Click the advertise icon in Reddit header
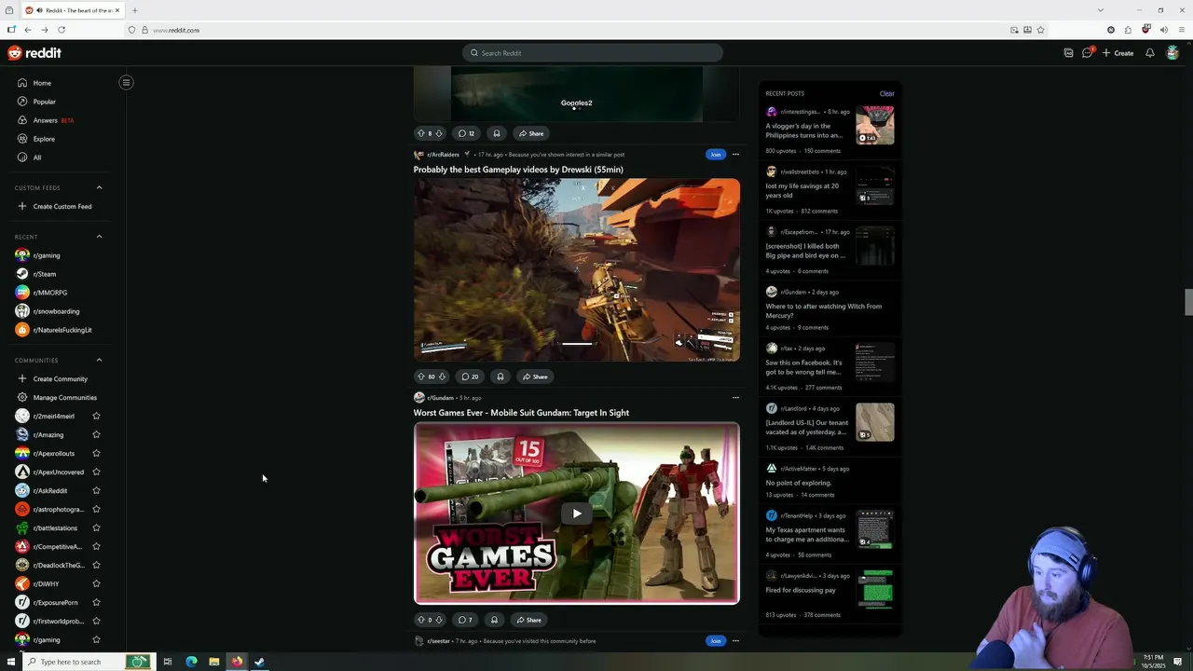 pos(1068,53)
